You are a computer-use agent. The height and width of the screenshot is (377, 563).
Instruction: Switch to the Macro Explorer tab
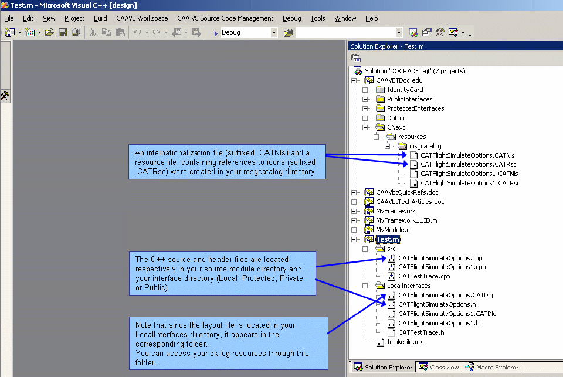[492, 367]
